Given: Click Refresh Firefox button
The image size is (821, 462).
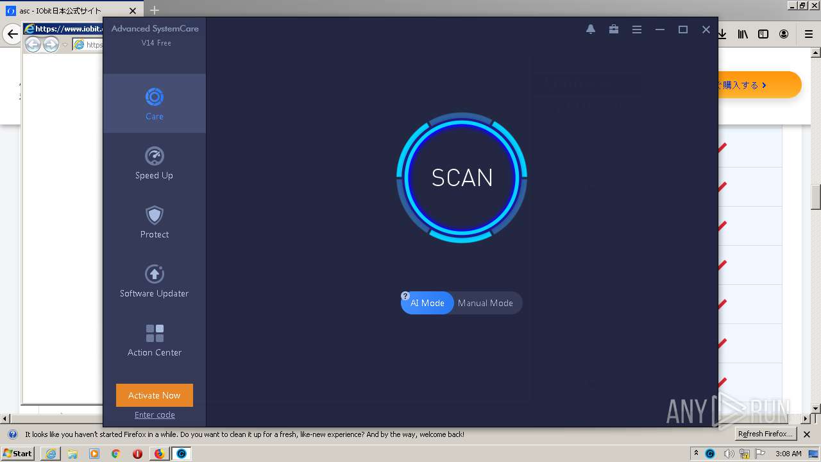Looking at the screenshot, I should (x=766, y=434).
